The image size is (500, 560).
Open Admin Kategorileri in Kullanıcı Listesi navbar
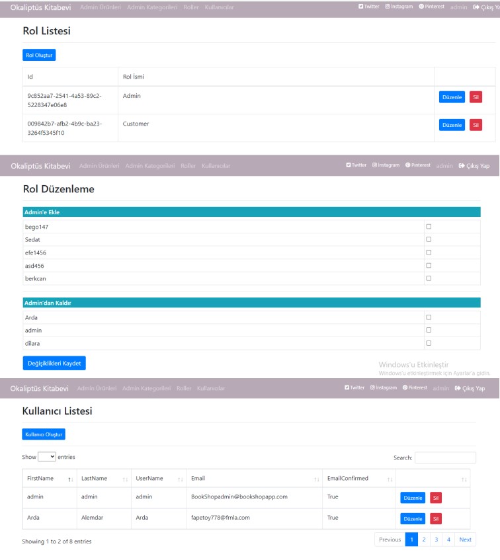click(146, 388)
